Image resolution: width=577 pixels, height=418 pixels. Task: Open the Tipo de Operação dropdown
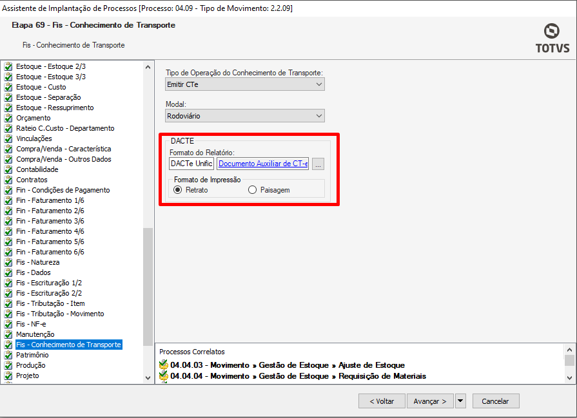[x=245, y=84]
